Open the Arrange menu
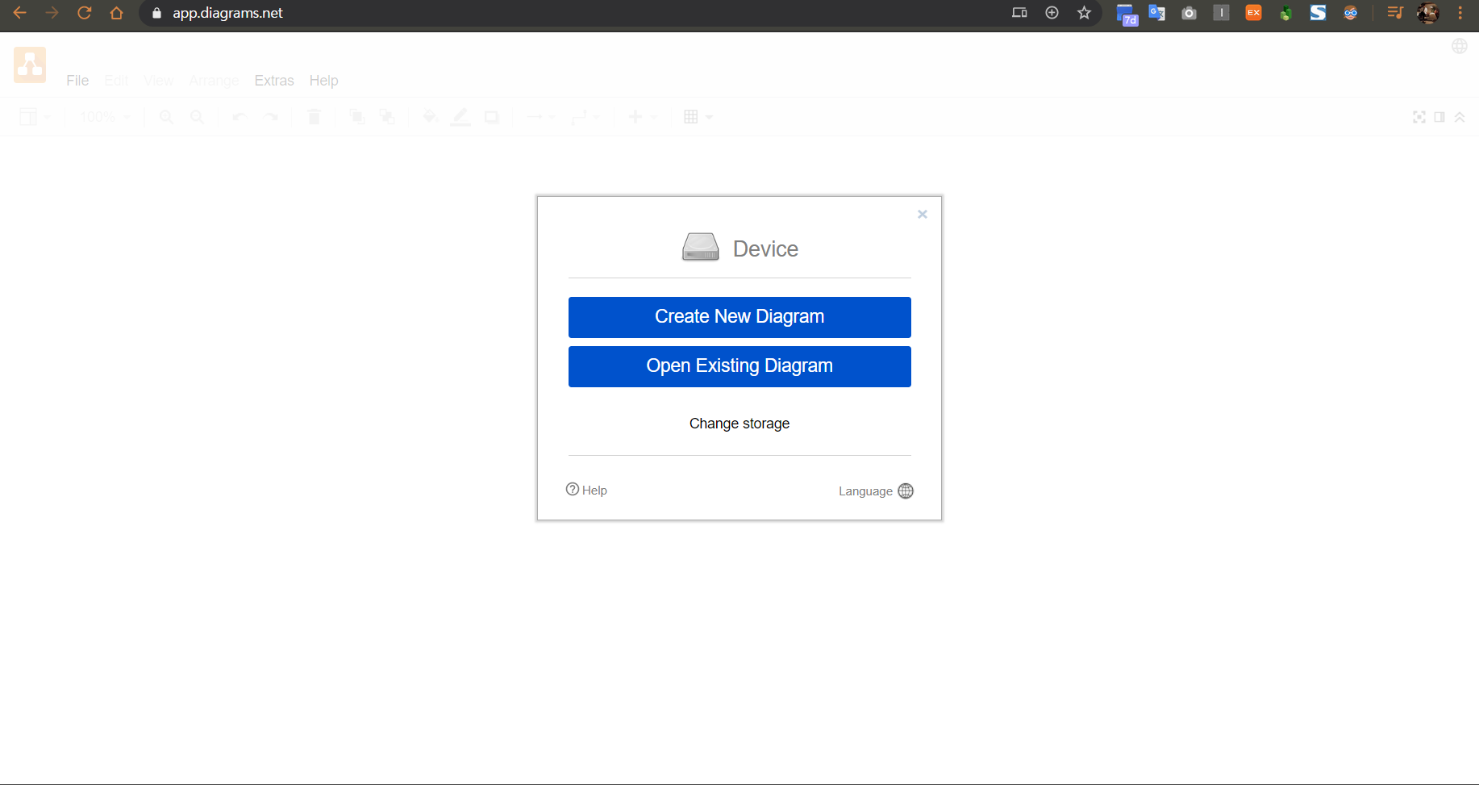 tap(214, 81)
